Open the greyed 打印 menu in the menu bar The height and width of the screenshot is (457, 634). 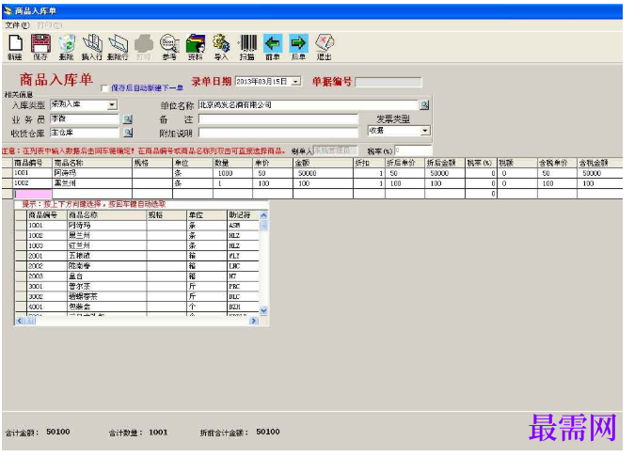click(49, 25)
